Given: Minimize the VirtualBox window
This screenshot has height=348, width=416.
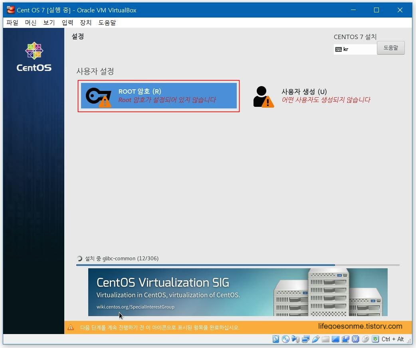Looking at the screenshot, I should (353, 10).
